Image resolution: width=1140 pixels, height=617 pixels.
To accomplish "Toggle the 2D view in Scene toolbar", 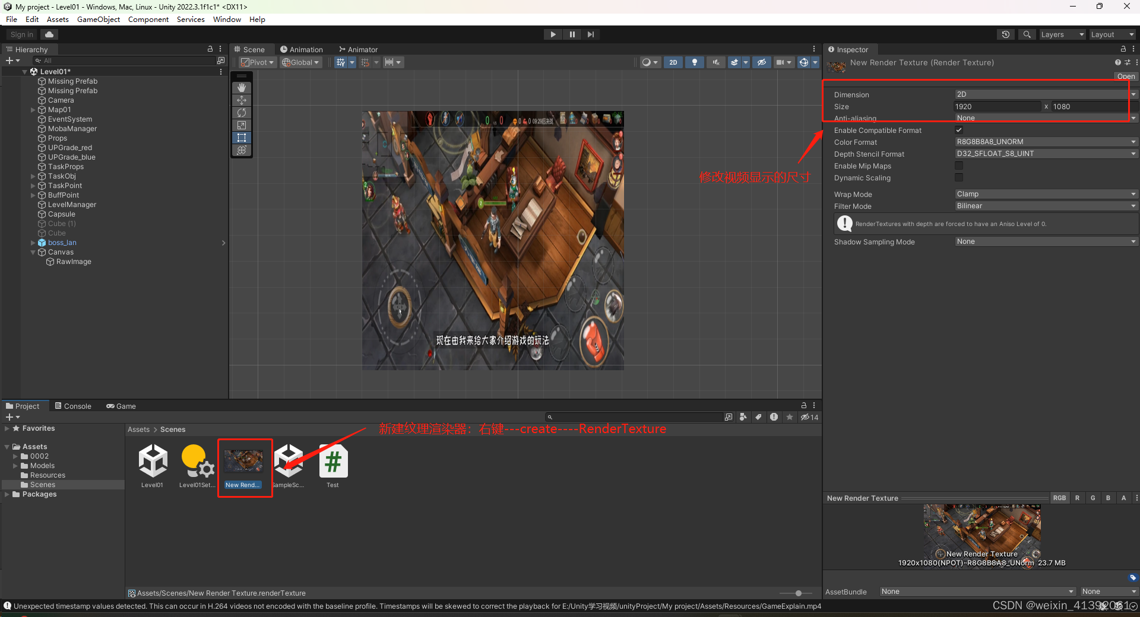I will pos(673,62).
